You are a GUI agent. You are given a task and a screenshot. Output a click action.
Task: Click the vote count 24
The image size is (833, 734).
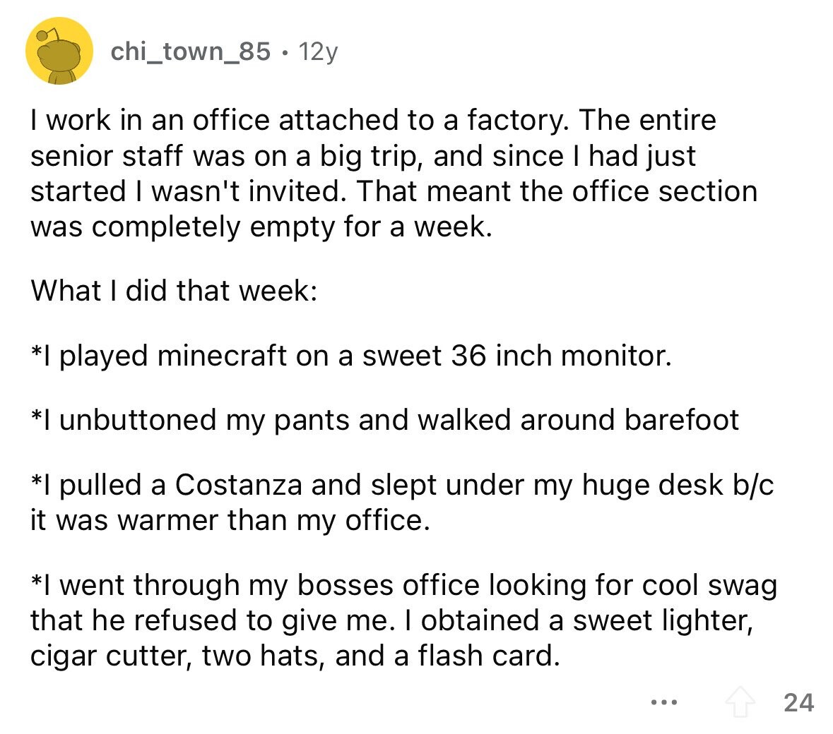point(798,702)
